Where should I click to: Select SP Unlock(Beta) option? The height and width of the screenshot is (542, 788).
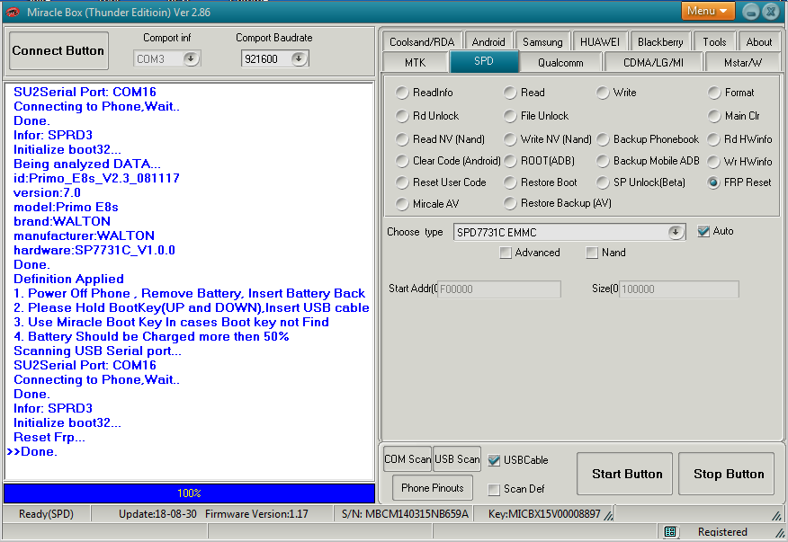coord(640,182)
